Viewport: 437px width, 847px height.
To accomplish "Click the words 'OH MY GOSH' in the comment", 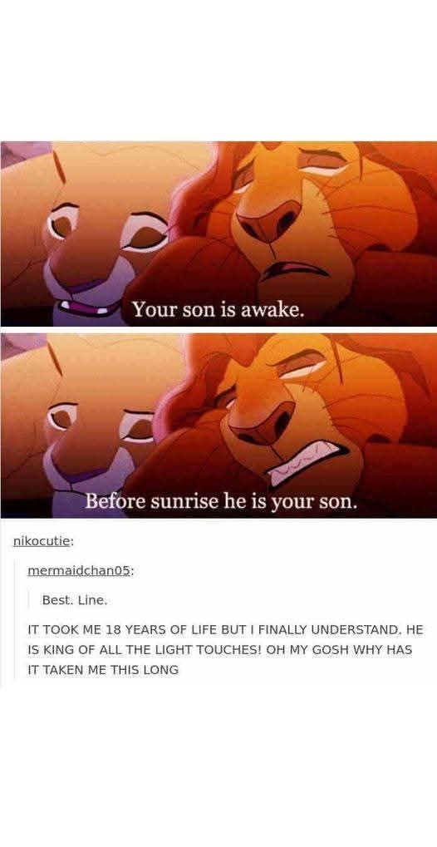I will 309,650.
